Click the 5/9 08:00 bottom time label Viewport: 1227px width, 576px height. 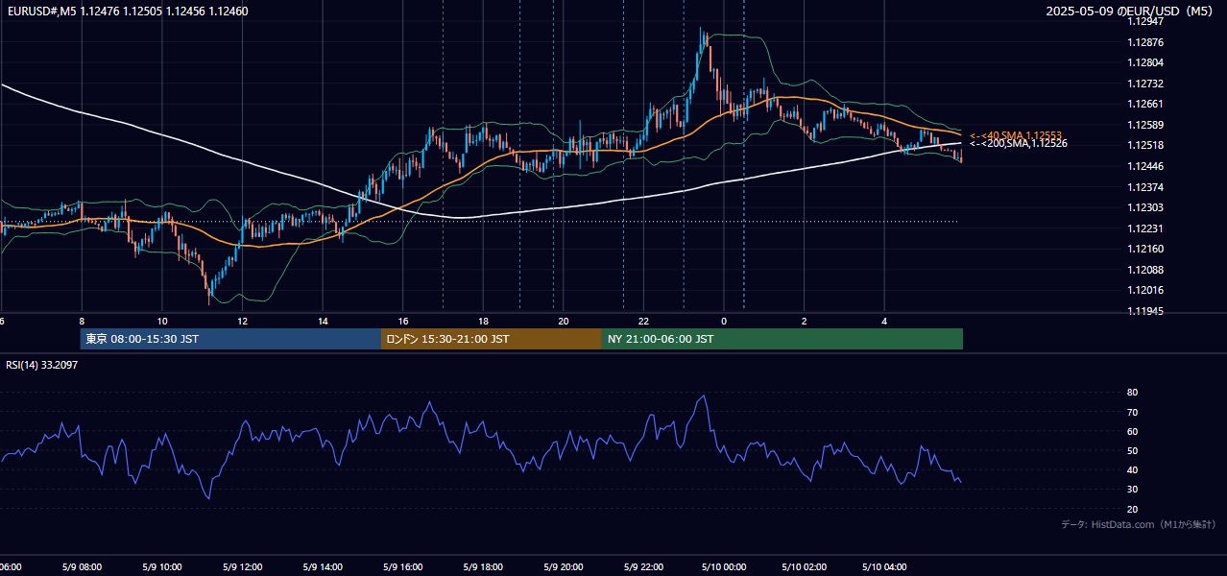(x=81, y=566)
